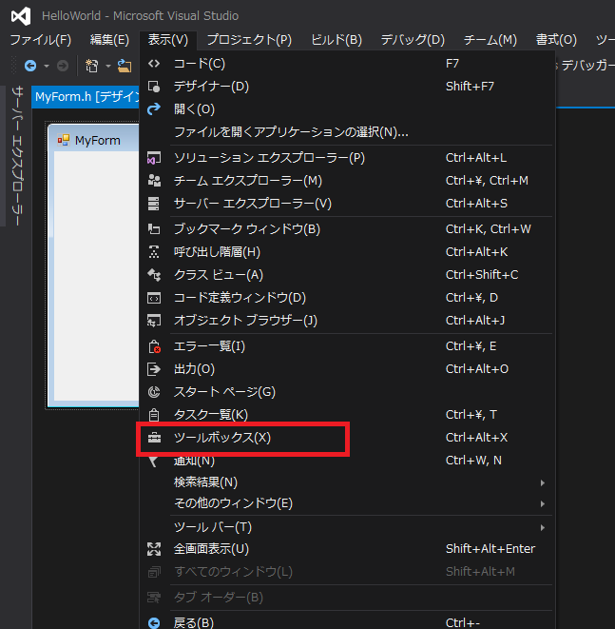Open the 書式(O) menu
Viewport: 615px width, 629px height.
pos(556,40)
